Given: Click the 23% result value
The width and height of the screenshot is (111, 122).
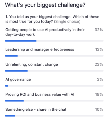Looking at the screenshot, I should tap(99, 64).
